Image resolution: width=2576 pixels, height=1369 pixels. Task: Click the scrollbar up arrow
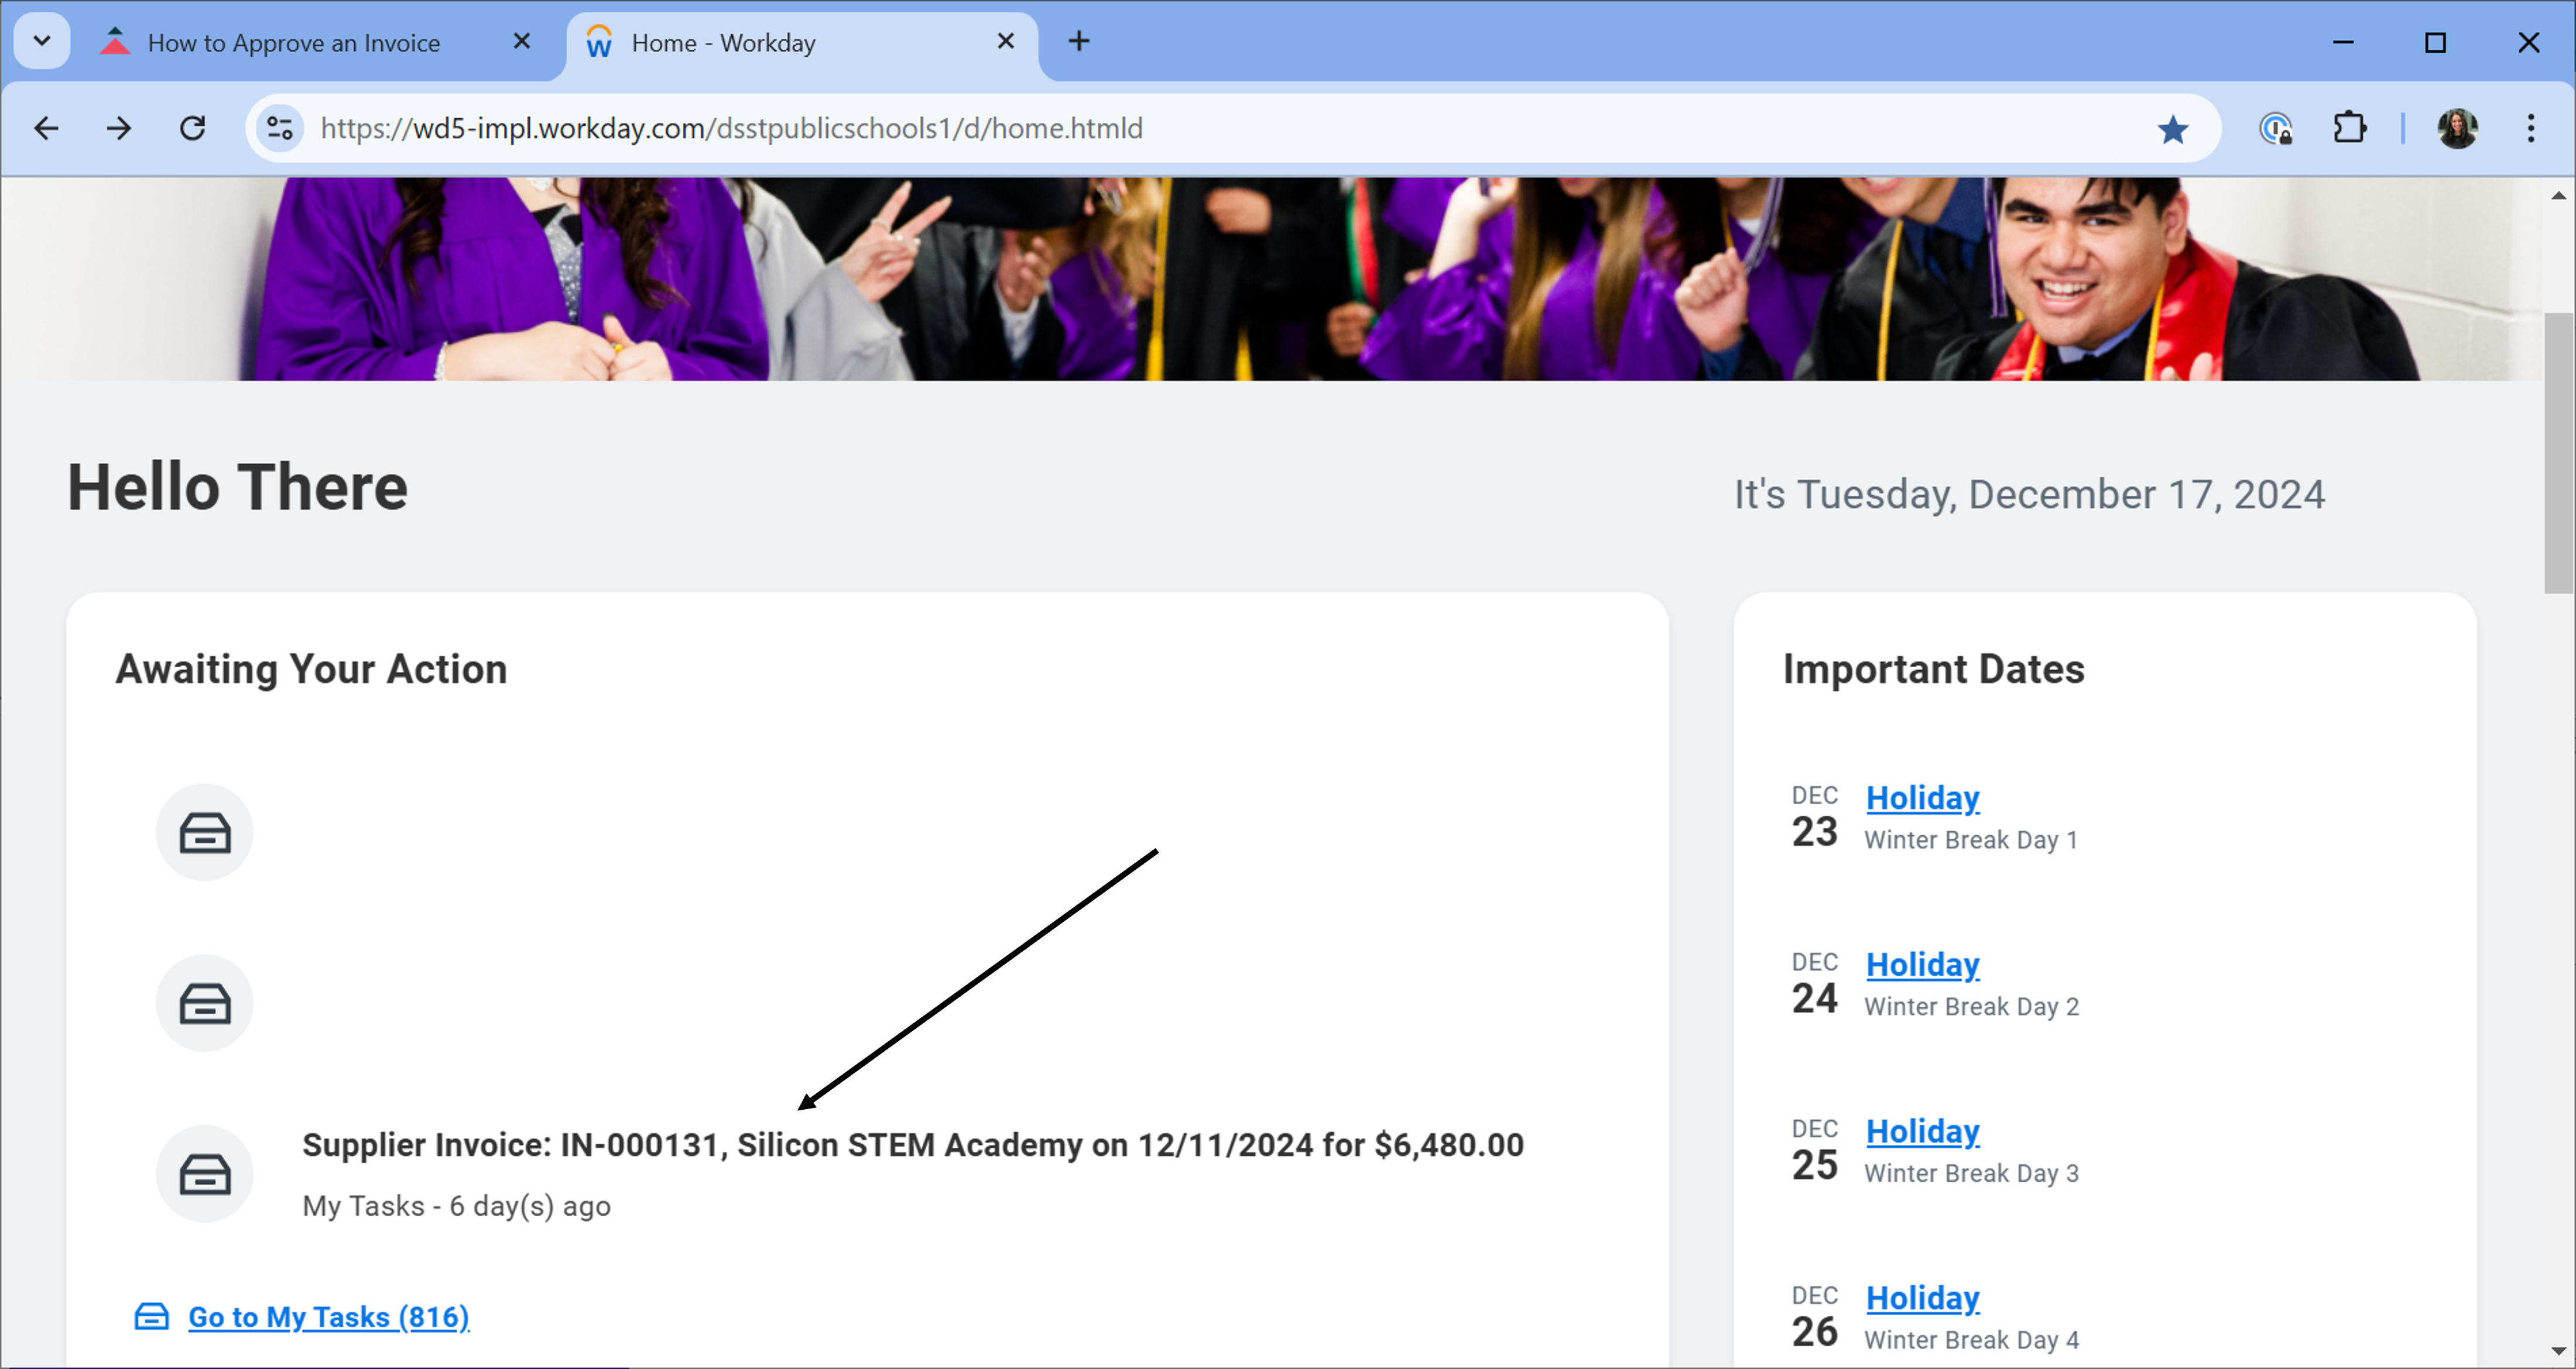pyautogui.click(x=2559, y=195)
